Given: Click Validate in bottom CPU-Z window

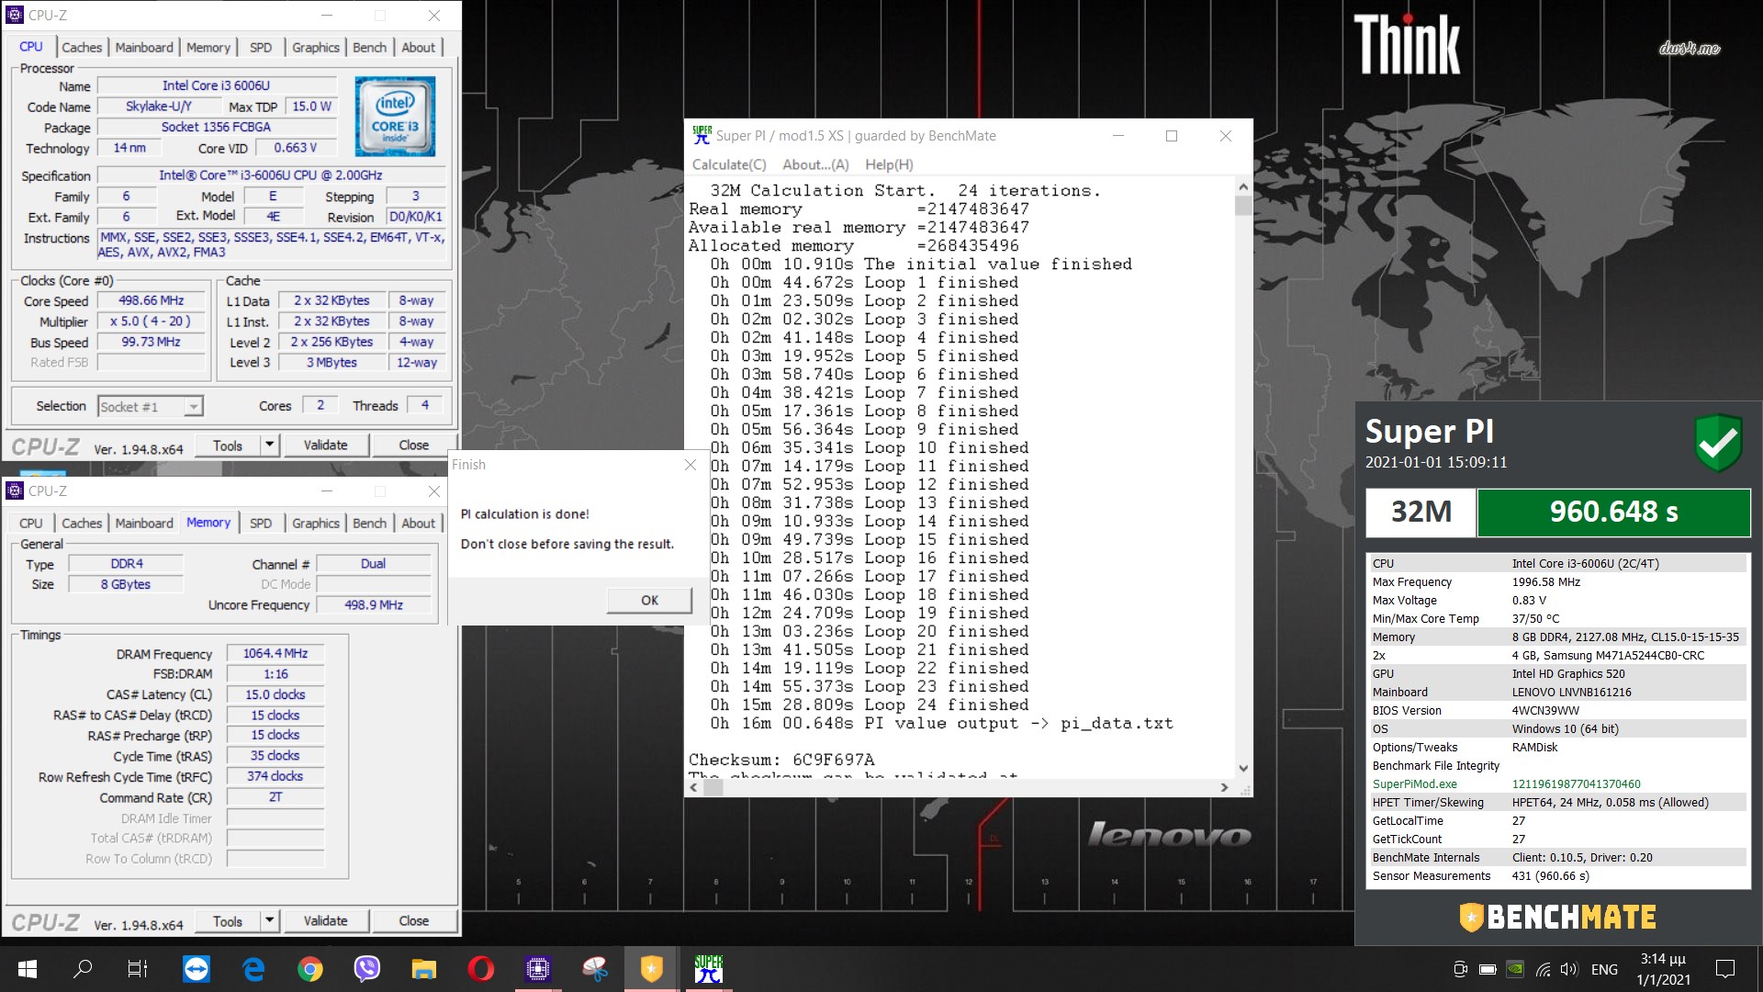Looking at the screenshot, I should pyautogui.click(x=325, y=920).
